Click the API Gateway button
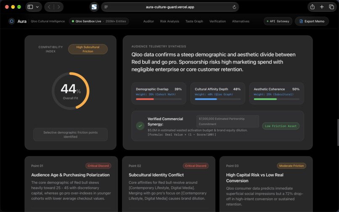The image size is (339, 212). [x=278, y=21]
